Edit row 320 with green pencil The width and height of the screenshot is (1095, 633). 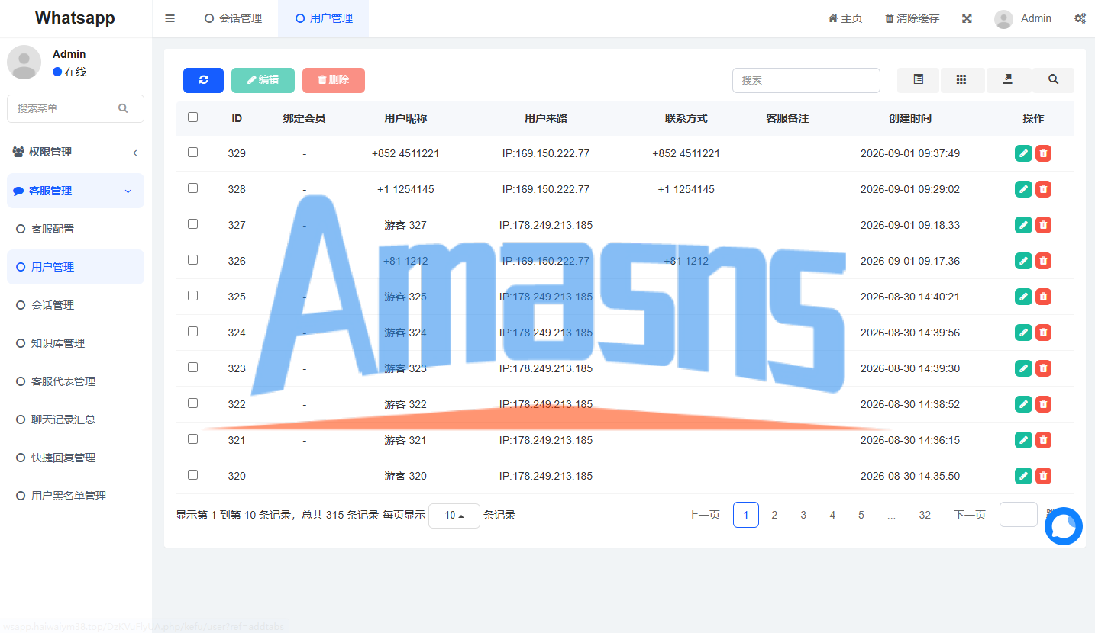point(1023,476)
